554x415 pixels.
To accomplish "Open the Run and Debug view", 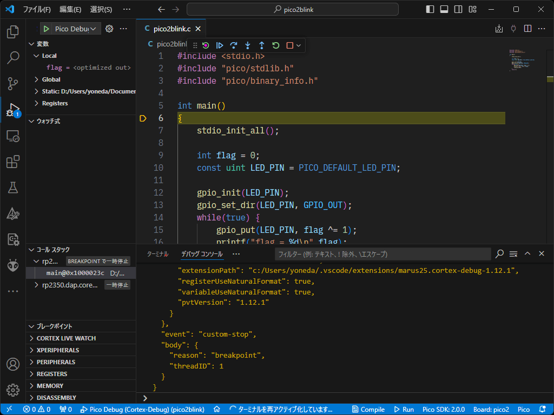I will 13,110.
